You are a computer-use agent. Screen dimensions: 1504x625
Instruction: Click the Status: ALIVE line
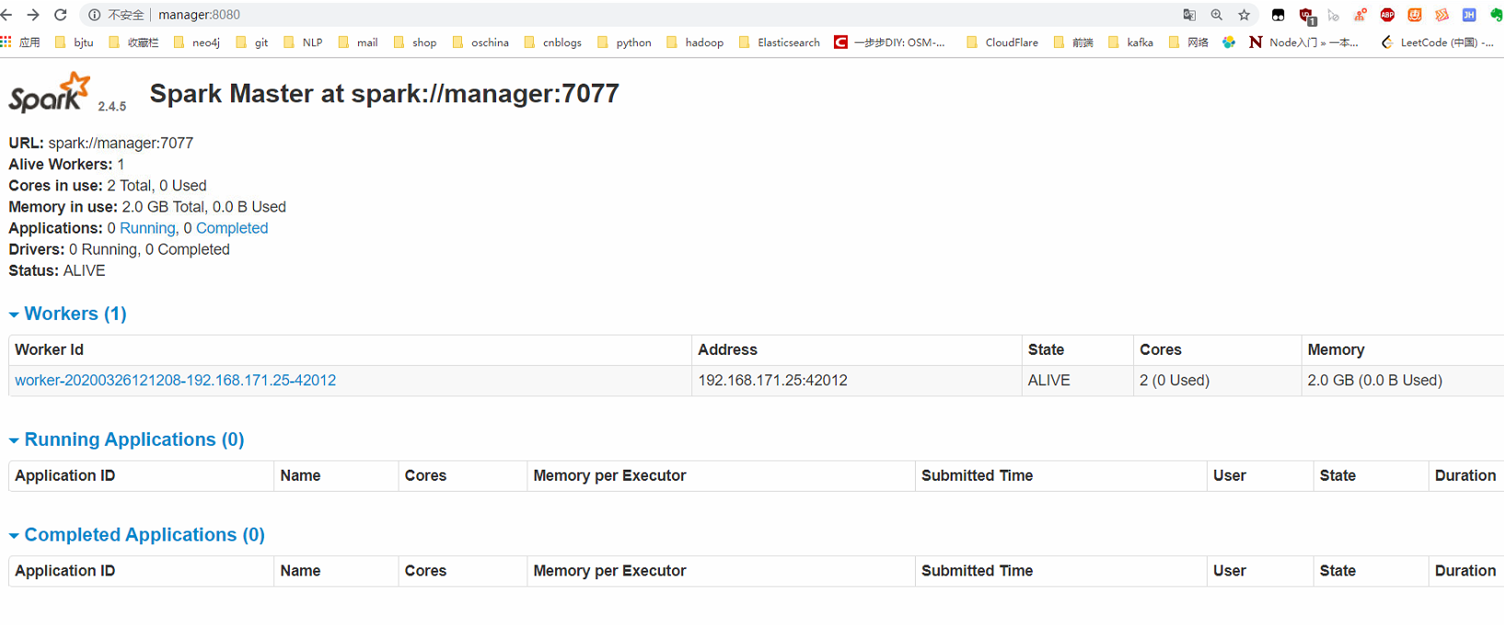(x=57, y=271)
